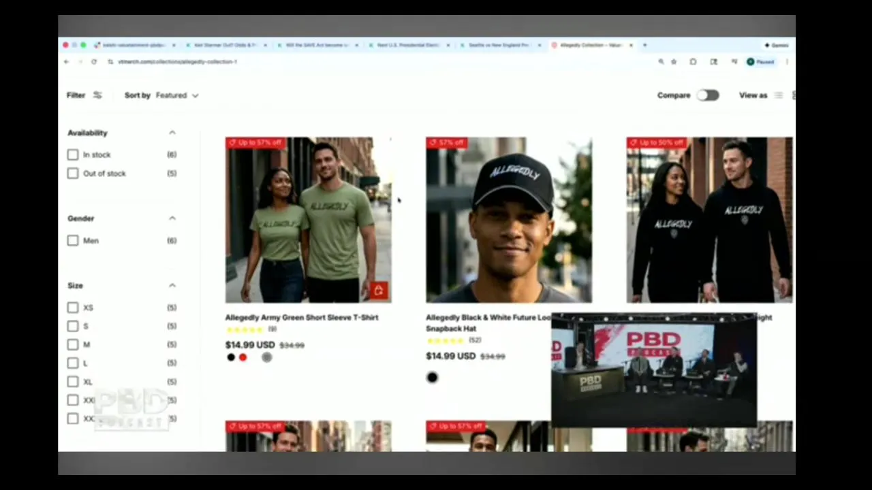
Task: Open the Gemini button in the tab strip
Action: (777, 45)
